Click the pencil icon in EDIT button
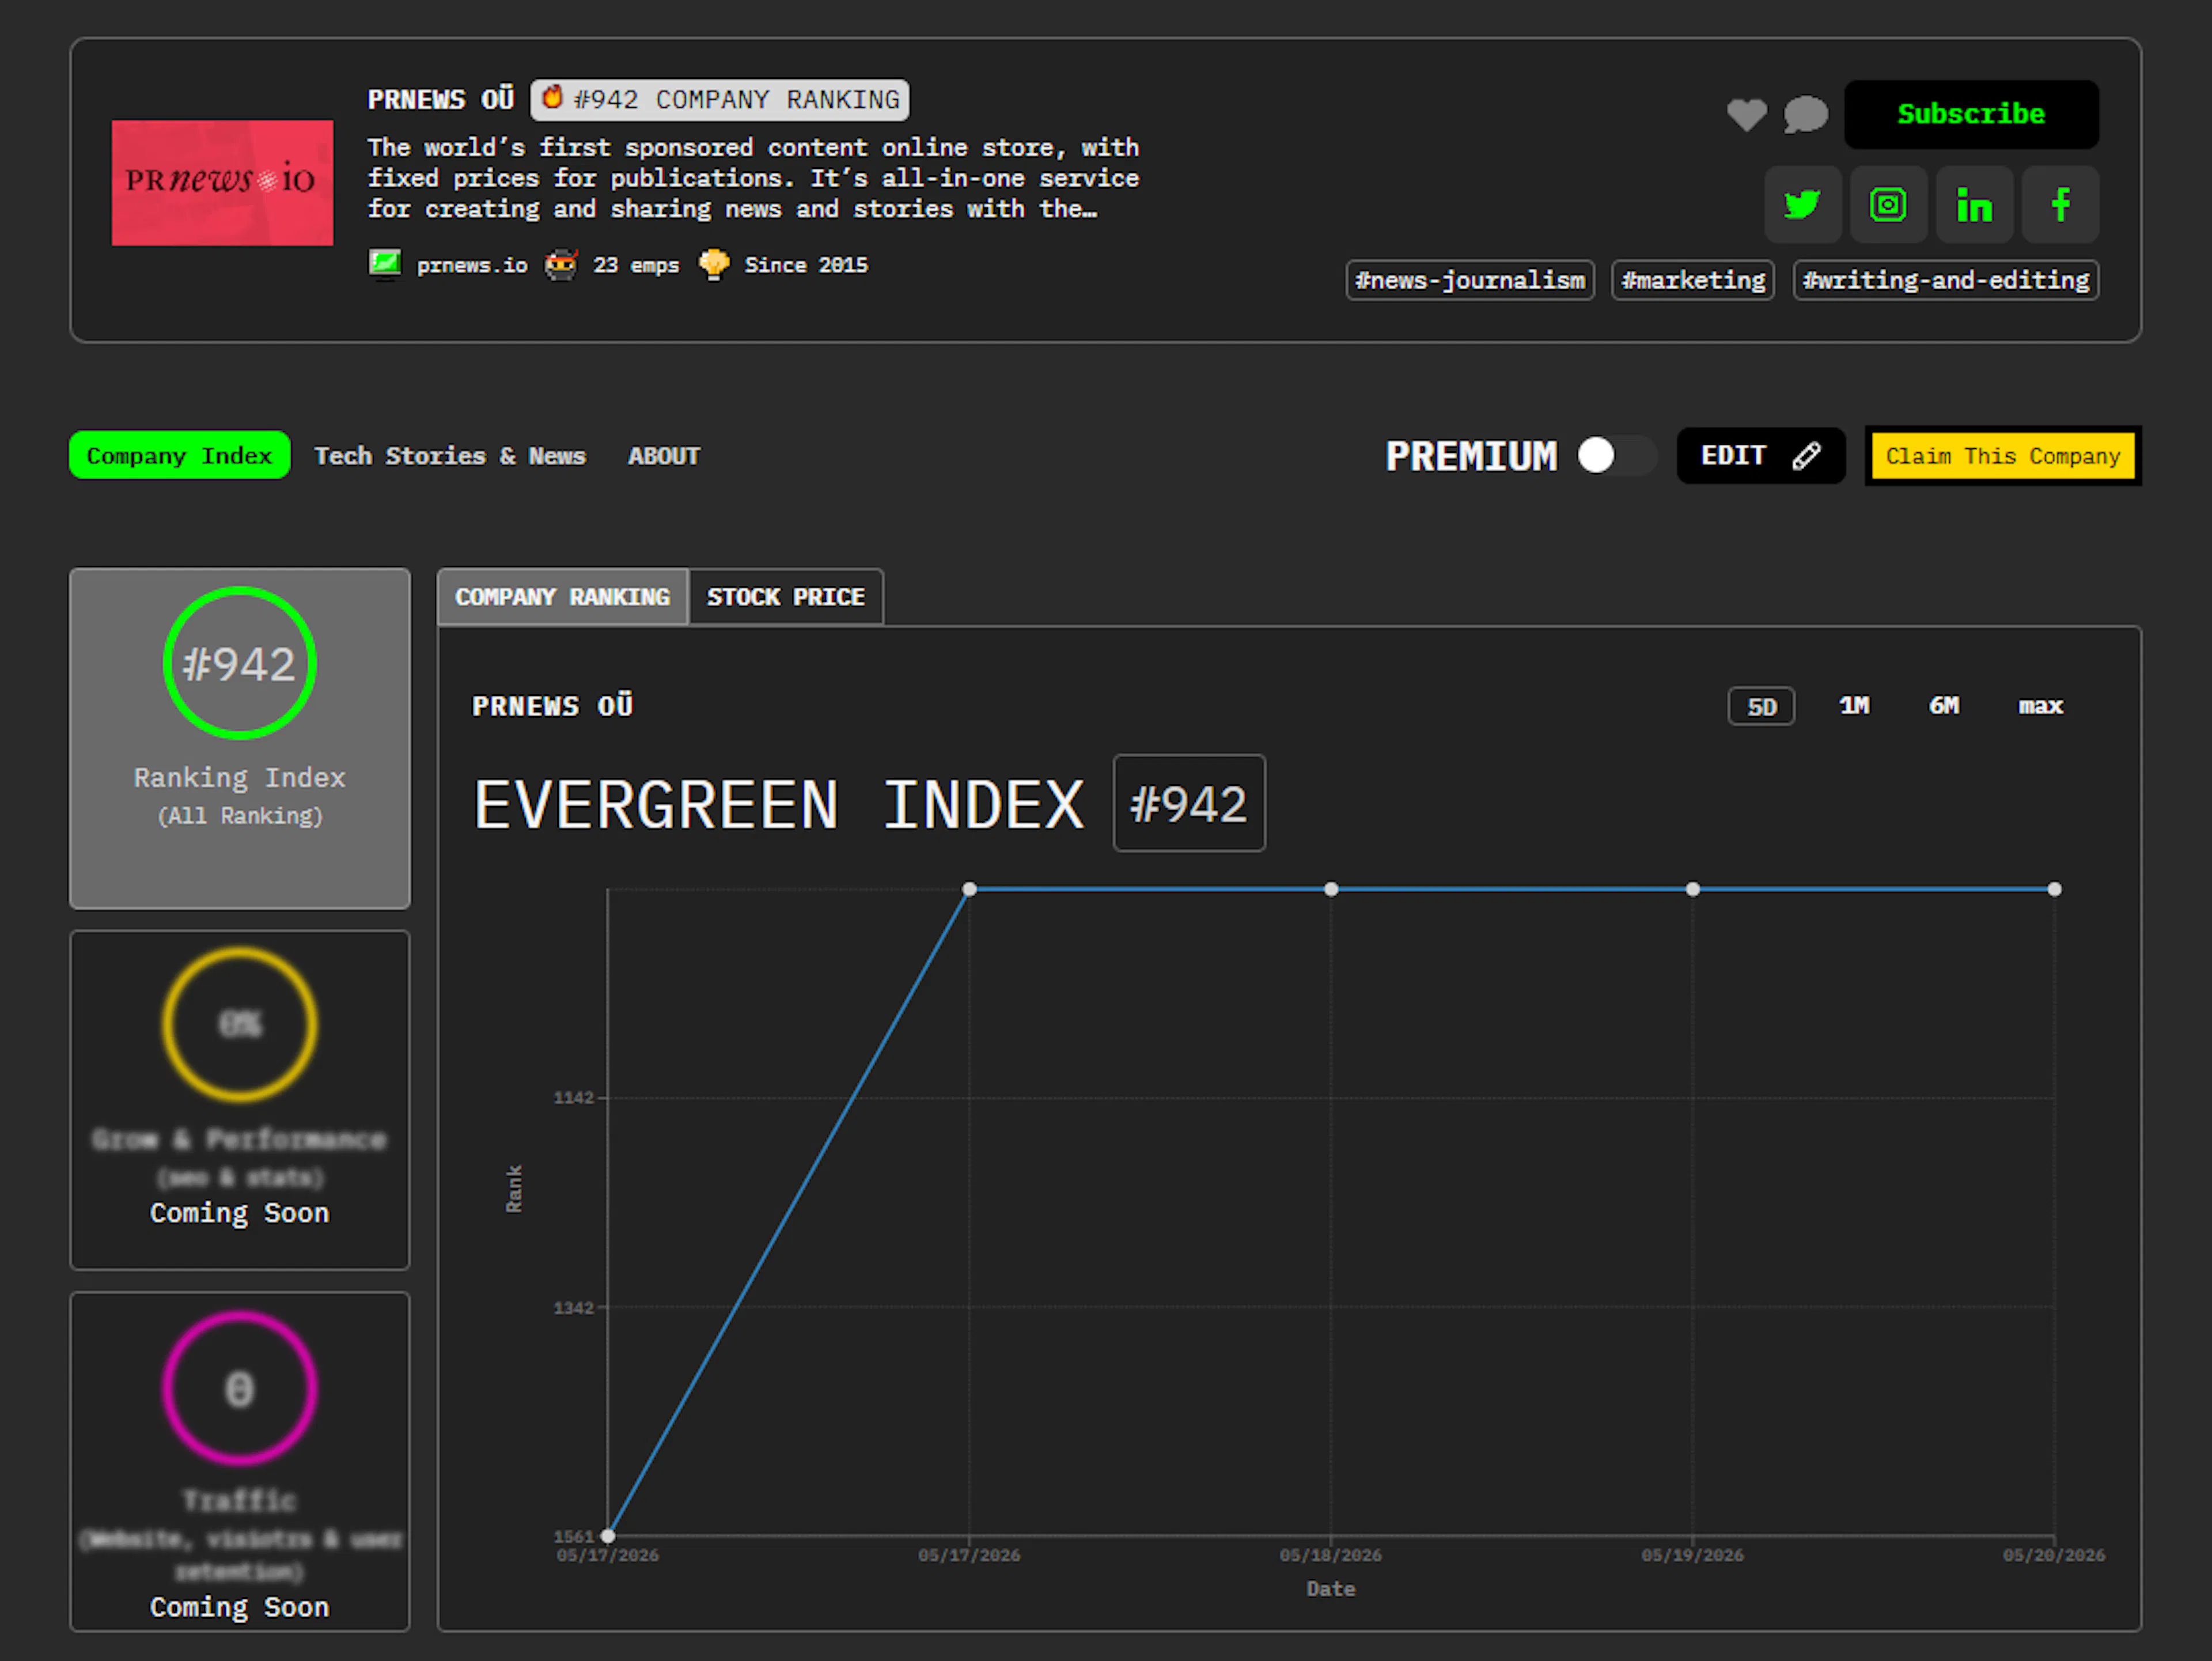Viewport: 2212px width, 1661px height. click(x=1806, y=456)
